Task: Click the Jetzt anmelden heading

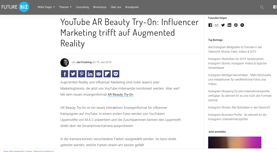Action: pyautogui.click(x=217, y=132)
